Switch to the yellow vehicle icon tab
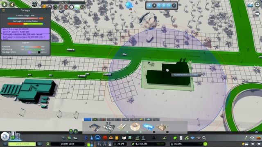Screen dimensions: 262x147 141,119
